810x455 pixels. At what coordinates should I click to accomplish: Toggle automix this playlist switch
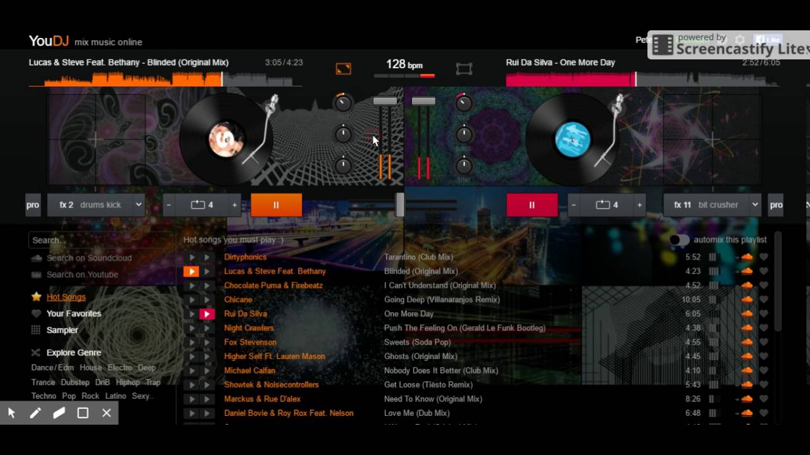679,240
